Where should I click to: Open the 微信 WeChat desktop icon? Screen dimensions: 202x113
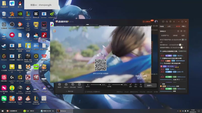(4, 99)
